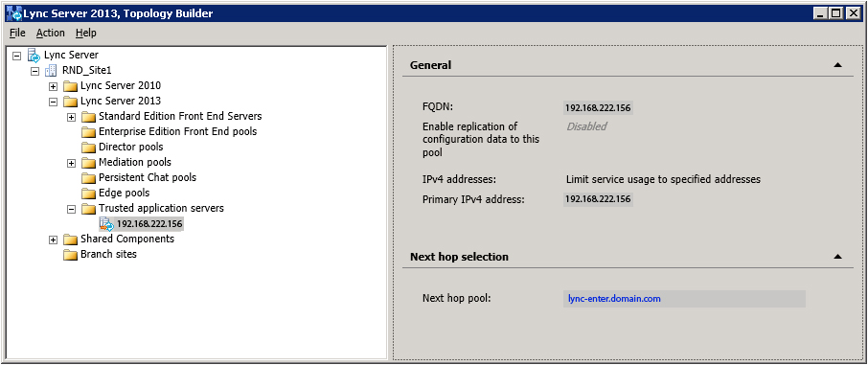Viewport: 868px width, 365px height.
Task: Click 'Limit service usage to specified addresses'
Action: (663, 179)
